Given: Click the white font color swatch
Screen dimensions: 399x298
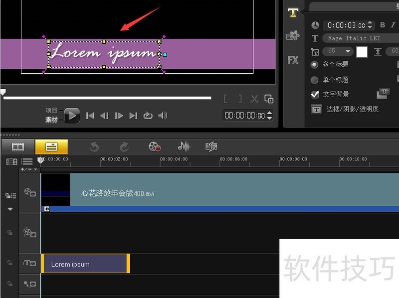Looking at the screenshot, I should pyautogui.click(x=362, y=52).
